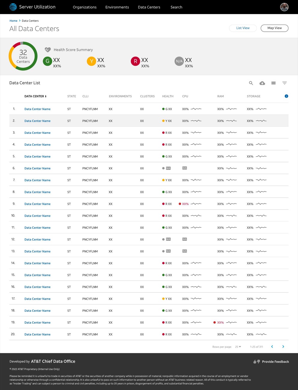The height and width of the screenshot is (390, 298).
Task: Click the AT&T globe logo
Action: tap(13, 7)
